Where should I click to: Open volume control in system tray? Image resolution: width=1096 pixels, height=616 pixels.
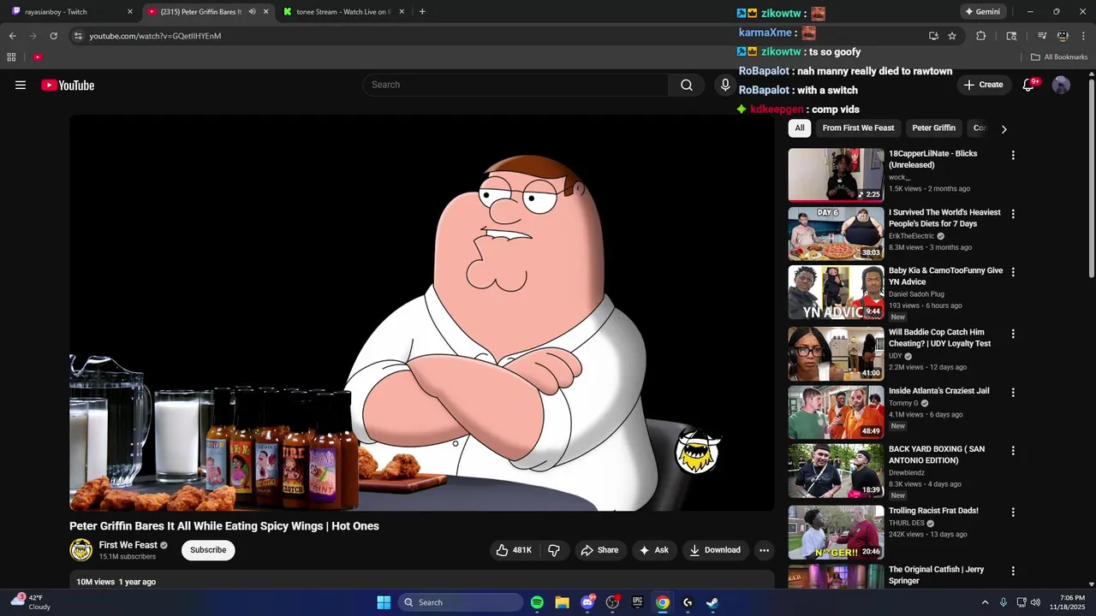tap(1036, 602)
